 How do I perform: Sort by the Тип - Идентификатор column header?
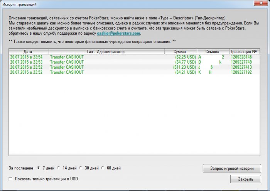pos(106,52)
